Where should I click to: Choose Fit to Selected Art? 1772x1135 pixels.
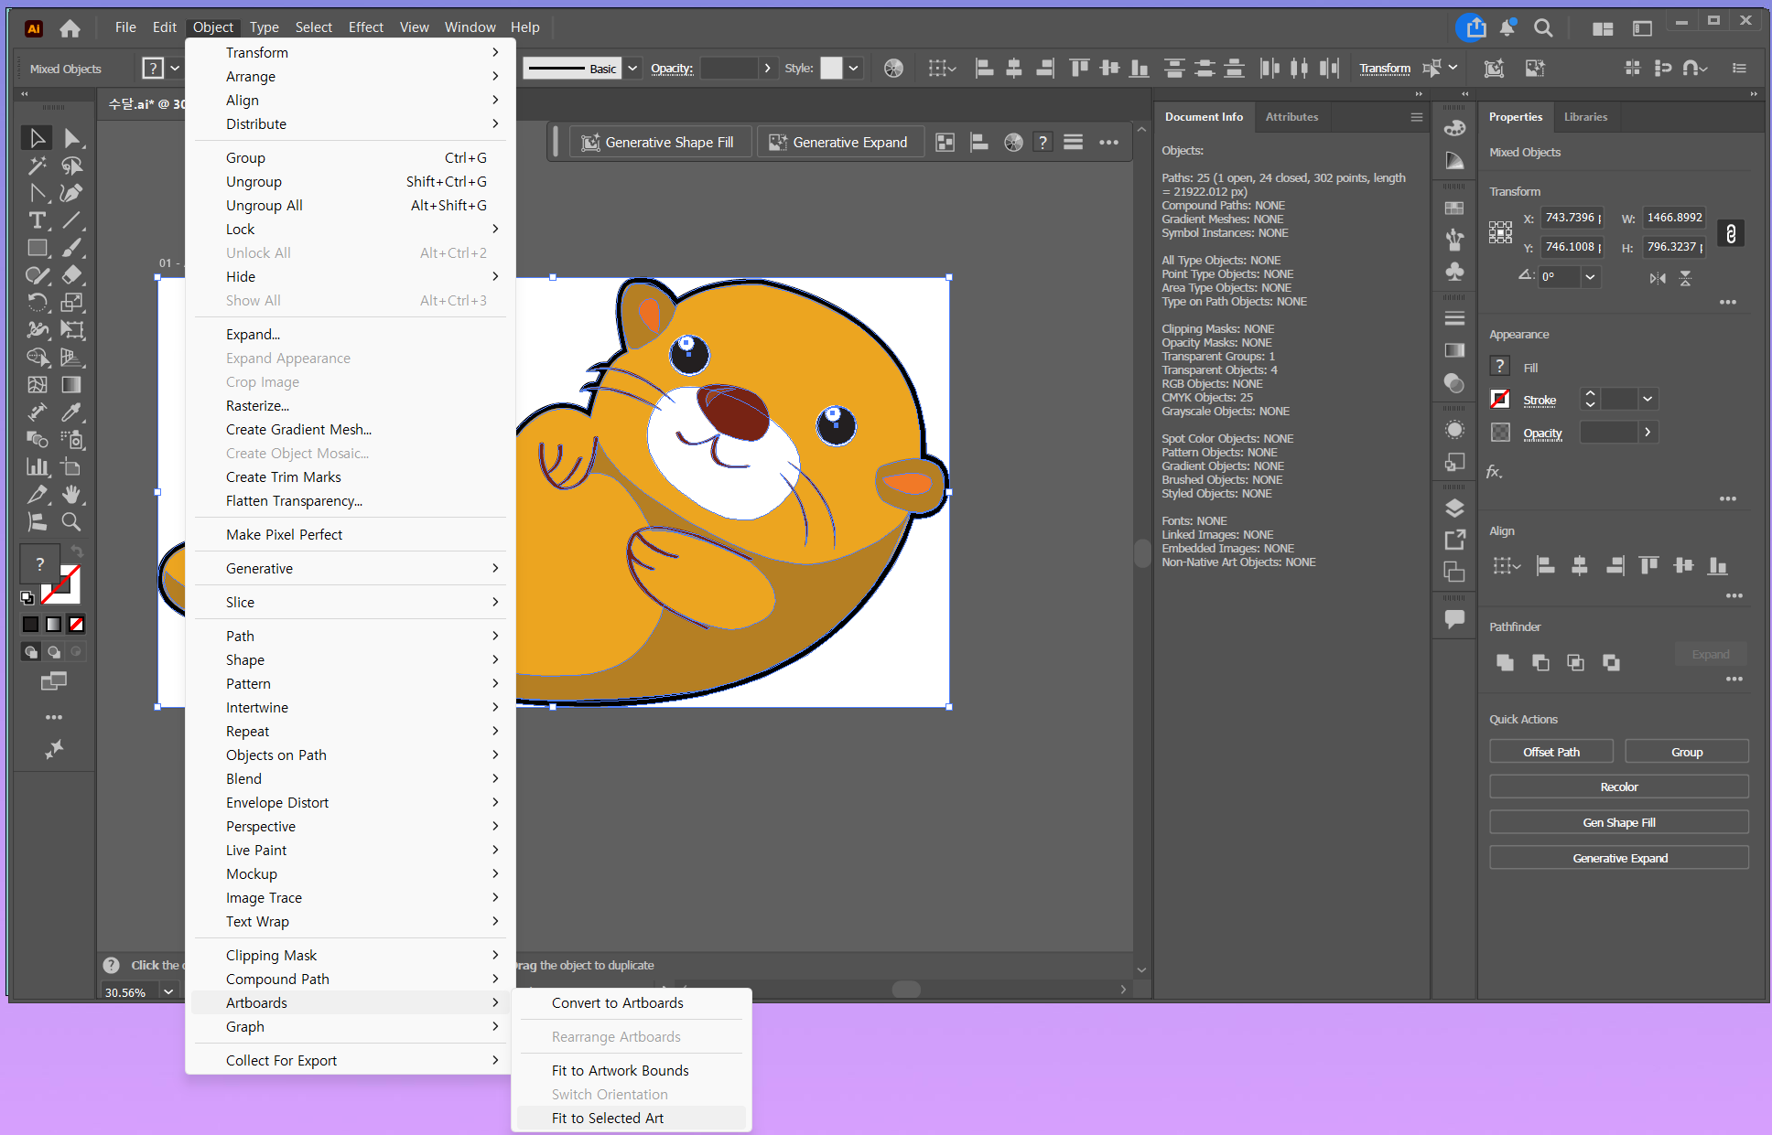(607, 1118)
